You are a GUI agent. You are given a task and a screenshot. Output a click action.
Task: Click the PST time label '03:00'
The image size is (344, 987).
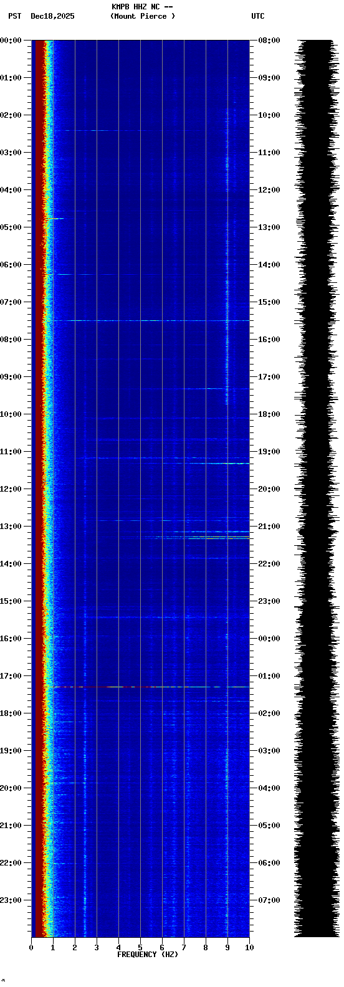[x=11, y=153]
